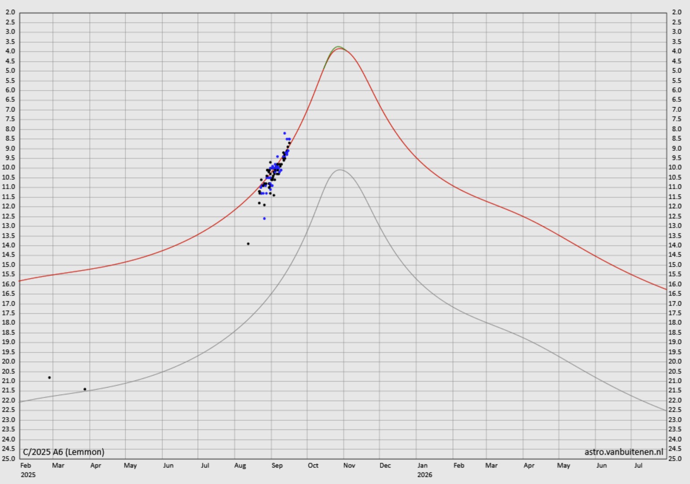Click the 25.0 magnitude label on right axis
690x484 pixels.
pos(676,458)
